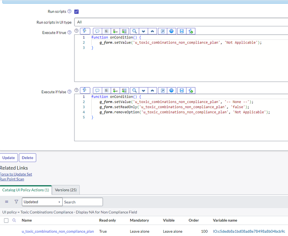Switch to the Versions (25) tab

(66, 190)
